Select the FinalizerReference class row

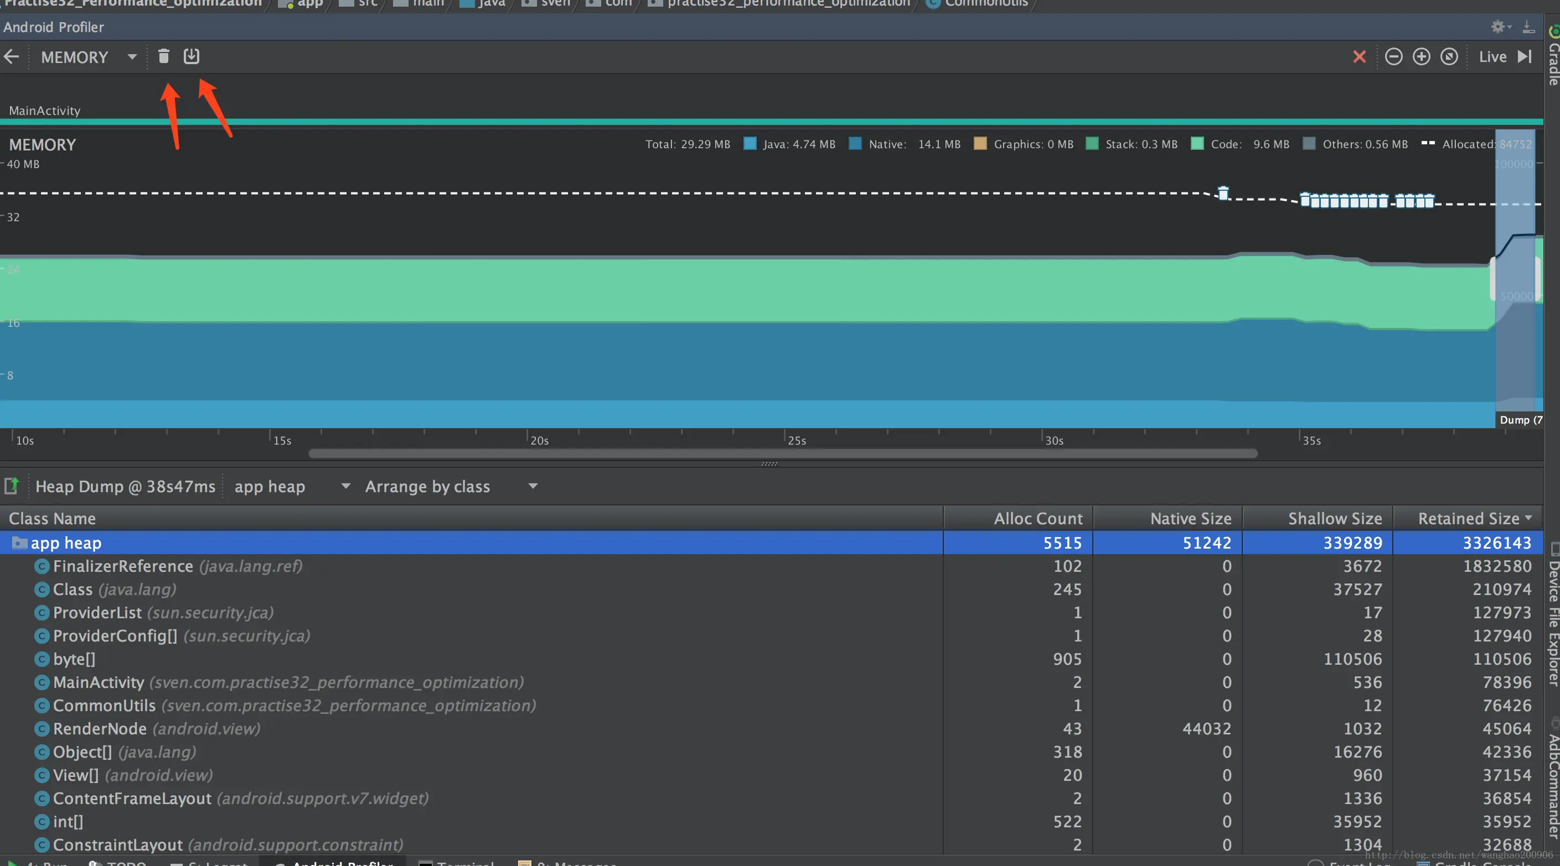pyautogui.click(x=772, y=566)
